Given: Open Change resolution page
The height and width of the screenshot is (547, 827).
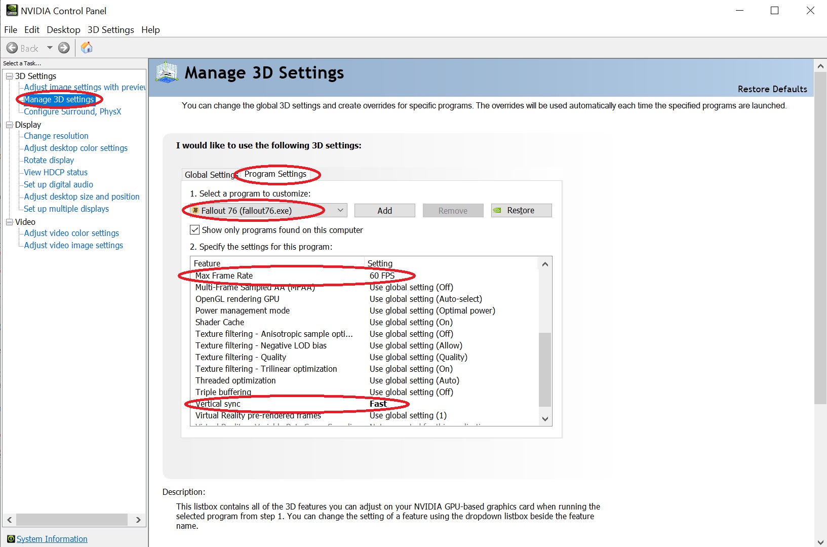Looking at the screenshot, I should click(x=56, y=136).
